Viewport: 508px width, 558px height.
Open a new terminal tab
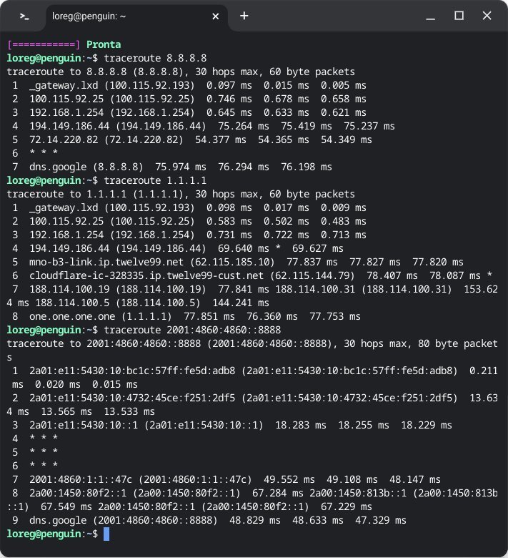tap(244, 16)
